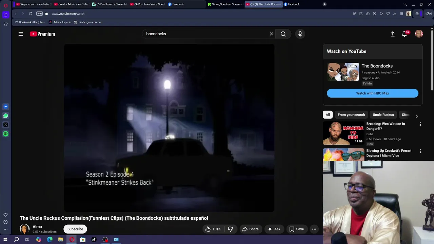Go back in browser history
The image size is (434, 244).
pyautogui.click(x=16, y=14)
